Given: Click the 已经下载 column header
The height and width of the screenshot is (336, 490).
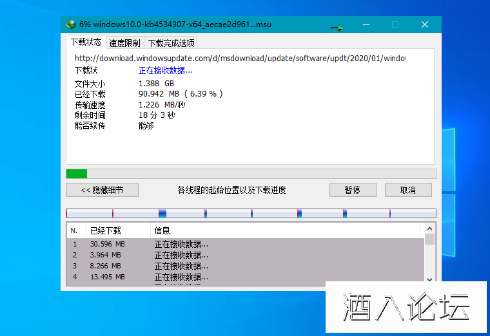Looking at the screenshot, I should coord(117,230).
